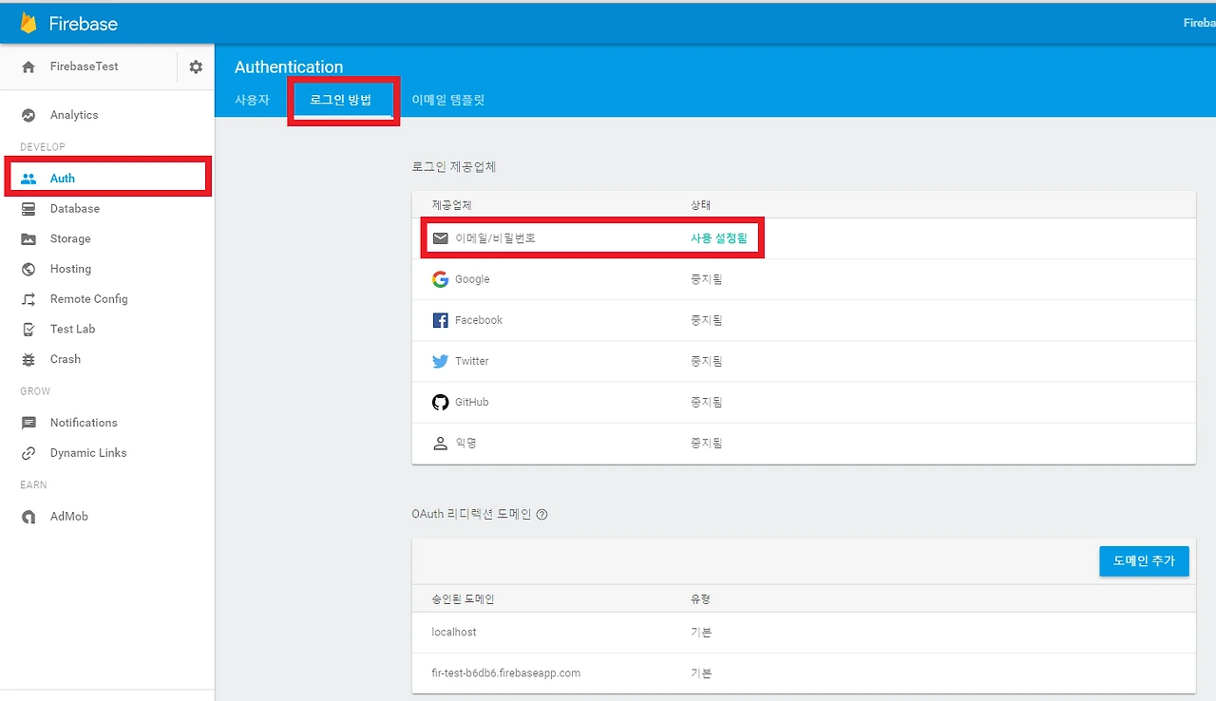Image resolution: width=1216 pixels, height=701 pixels.
Task: Click the Notifications message icon
Action: 28,423
